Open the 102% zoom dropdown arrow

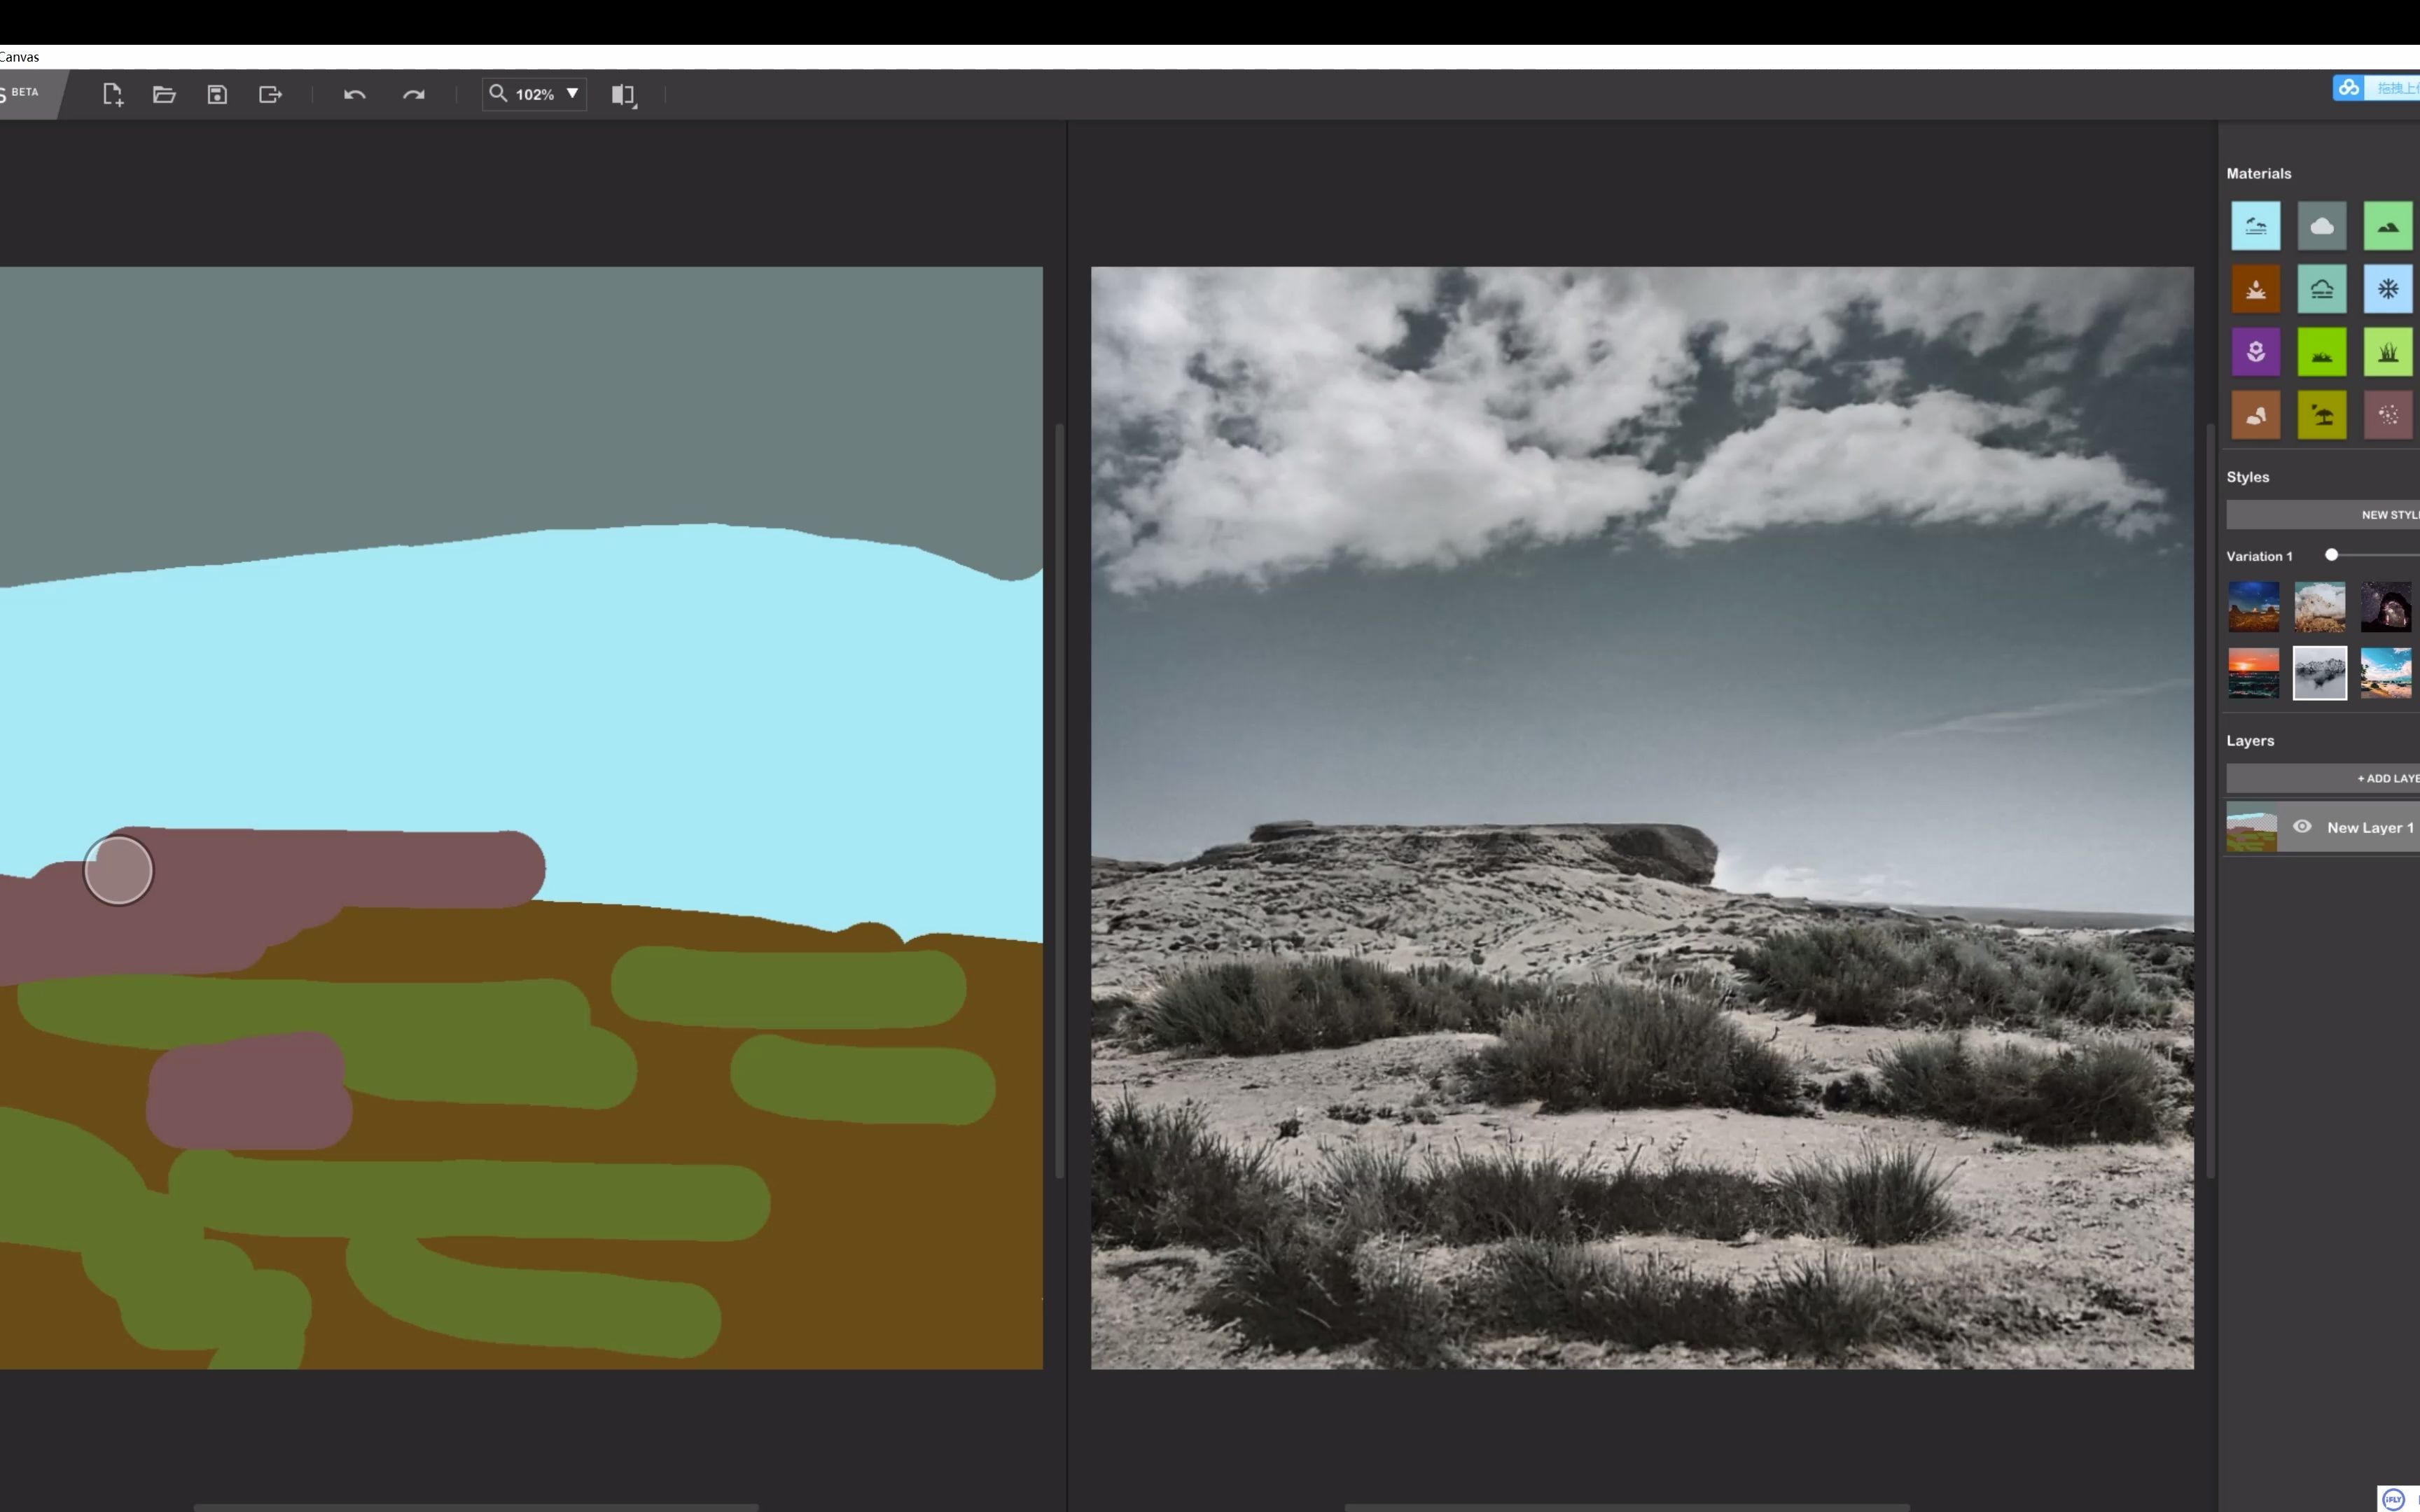(572, 94)
